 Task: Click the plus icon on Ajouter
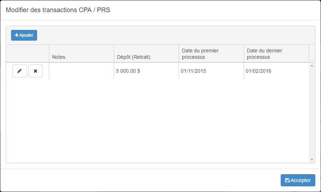pyautogui.click(x=16, y=35)
